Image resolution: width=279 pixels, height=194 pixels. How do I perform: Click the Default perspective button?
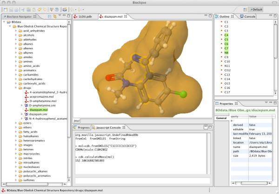[x=256, y=9]
